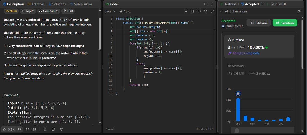Expand editor with diagonal arrows icon
The image size is (307, 135).
pos(212,11)
